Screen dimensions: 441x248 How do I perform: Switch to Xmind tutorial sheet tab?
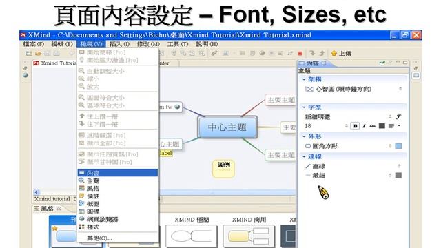(52, 199)
